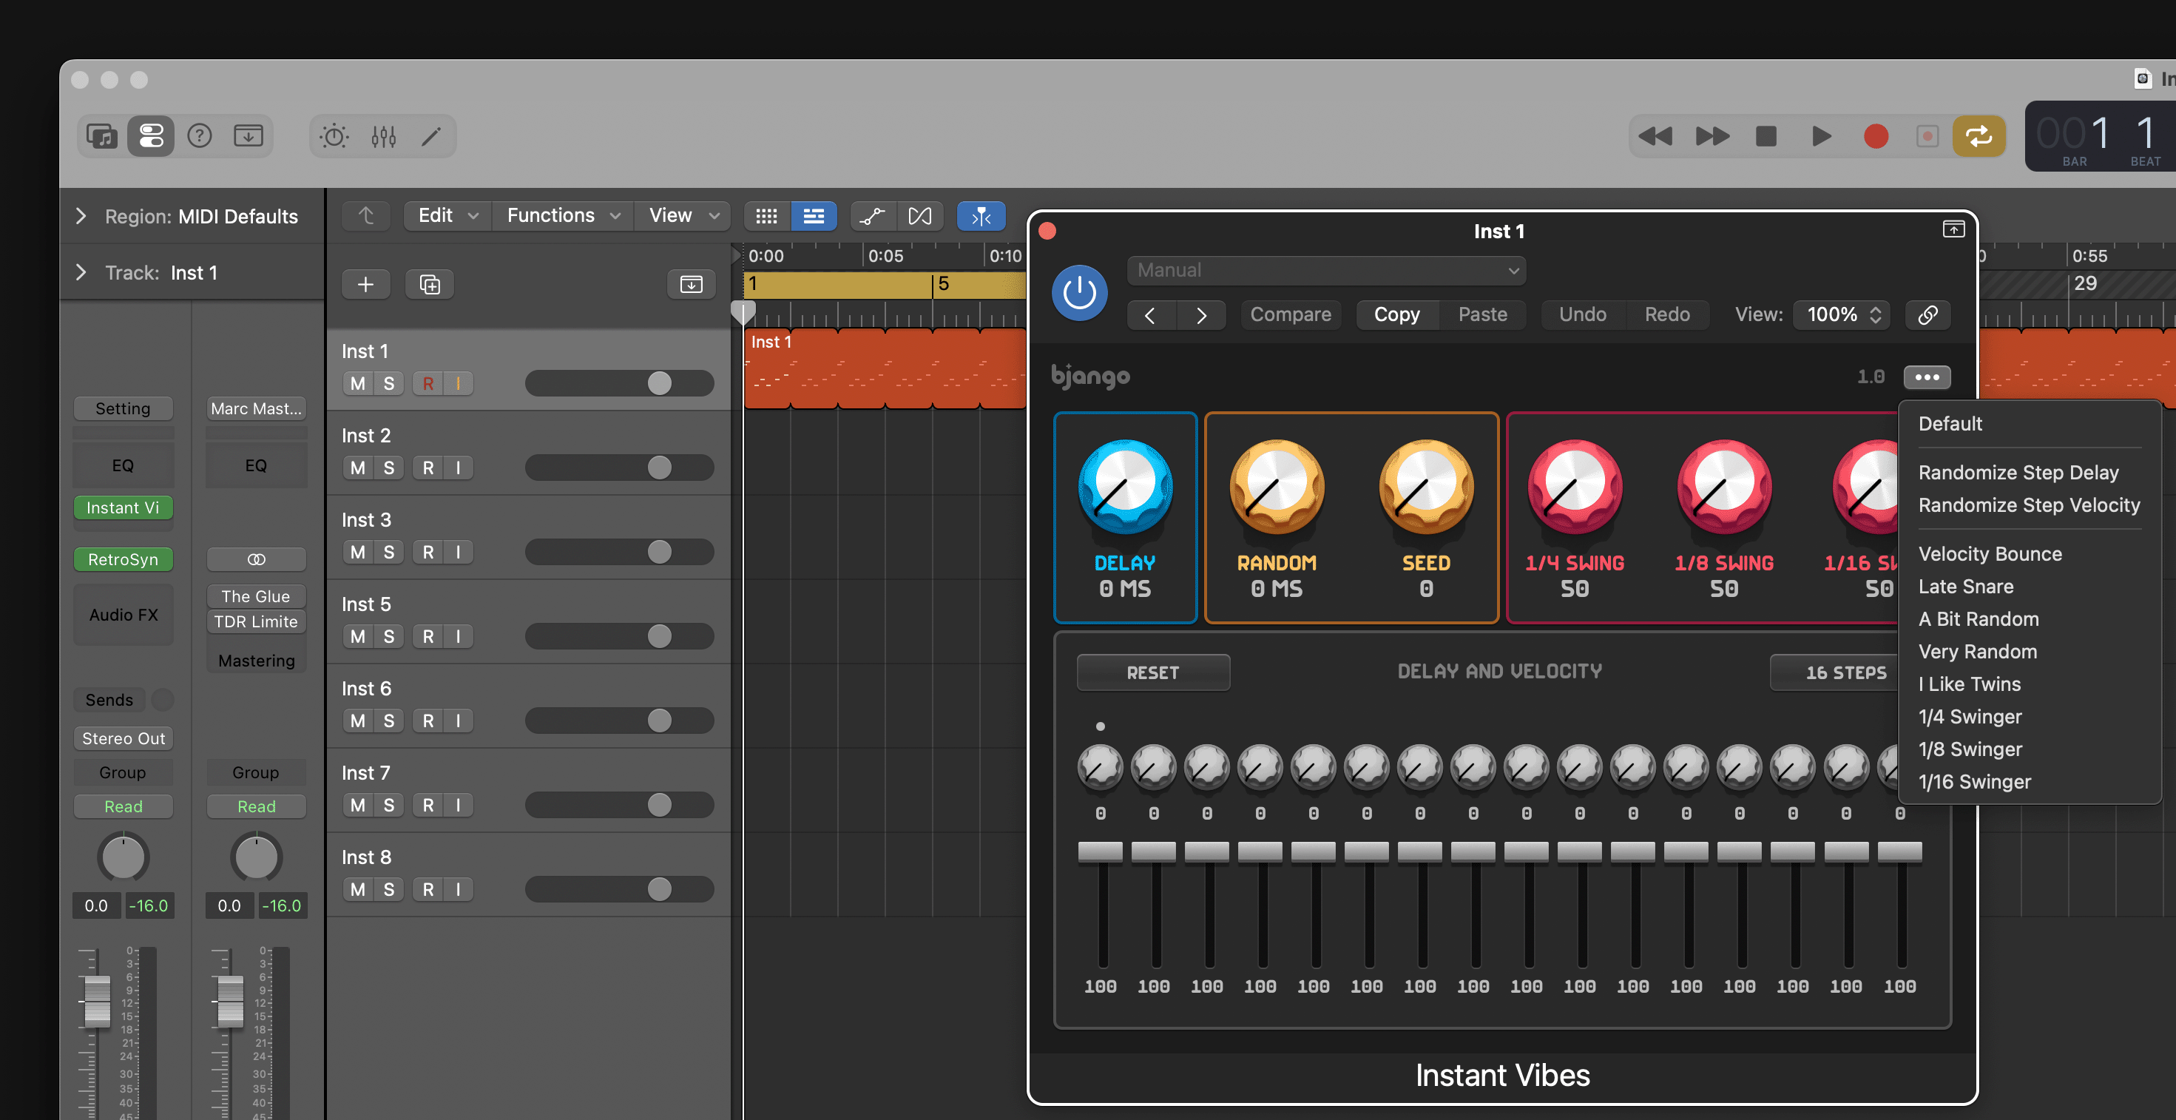This screenshot has height=1120, width=2176.
Task: Open the View dropdown in tracks toolbar
Action: pyautogui.click(x=684, y=216)
